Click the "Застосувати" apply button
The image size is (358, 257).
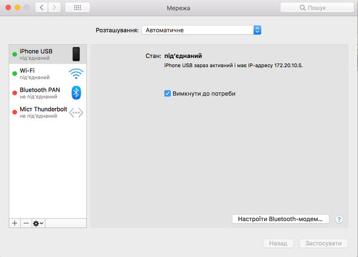click(323, 244)
